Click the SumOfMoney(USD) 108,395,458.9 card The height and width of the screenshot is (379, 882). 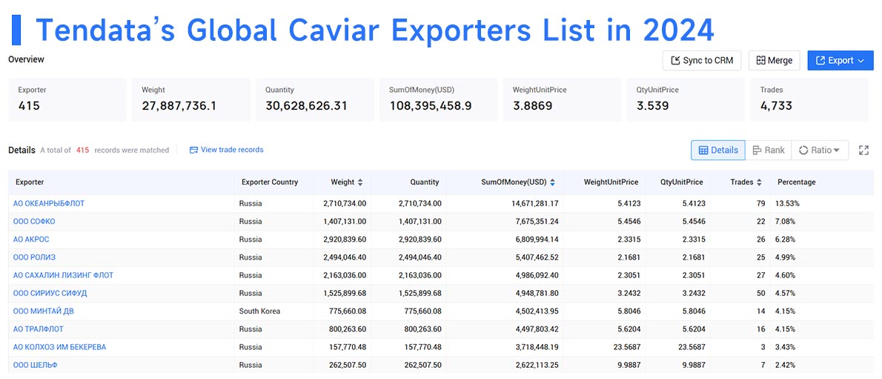438,99
